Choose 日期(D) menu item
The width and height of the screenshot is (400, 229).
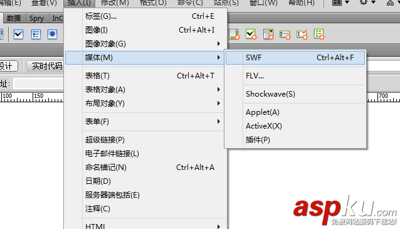(x=146, y=181)
